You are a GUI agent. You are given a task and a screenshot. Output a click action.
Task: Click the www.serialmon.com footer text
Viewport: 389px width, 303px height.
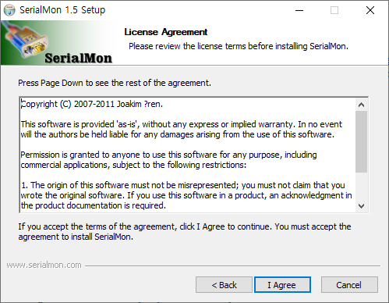tap(44, 265)
